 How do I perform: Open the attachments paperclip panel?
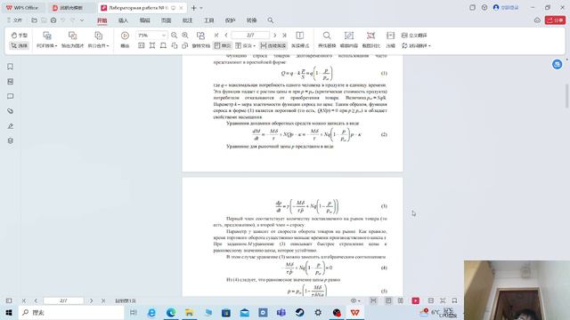tap(10, 111)
